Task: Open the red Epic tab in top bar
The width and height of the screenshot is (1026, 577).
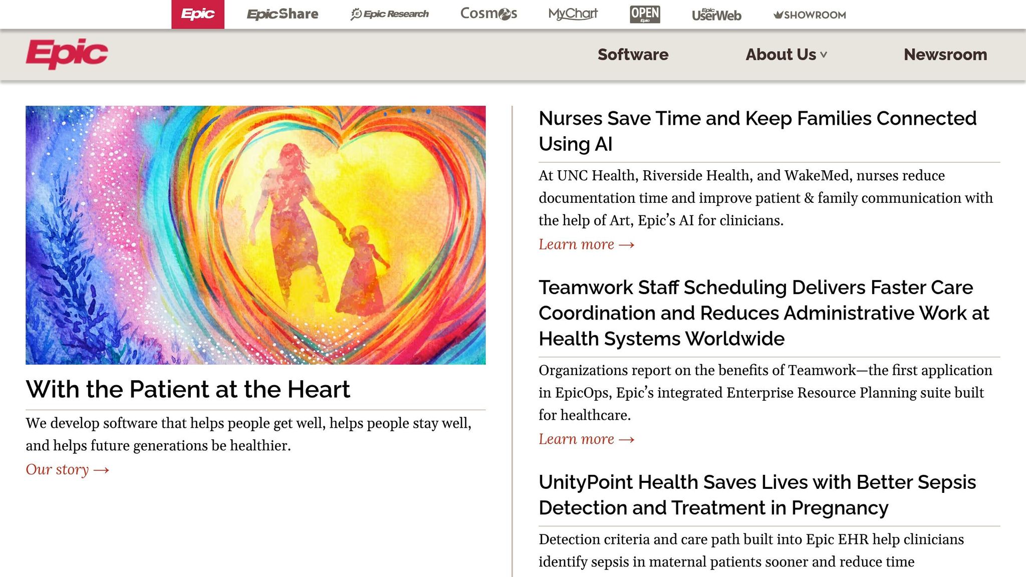Action: 198,14
